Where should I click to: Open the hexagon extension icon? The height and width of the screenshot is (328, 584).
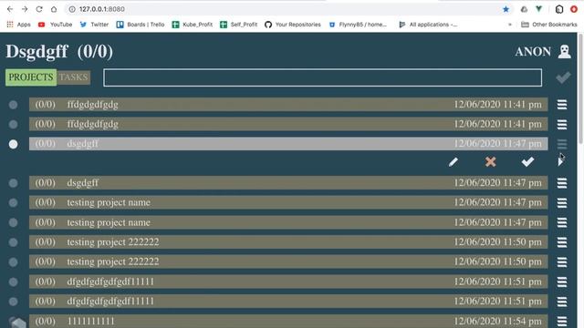[x=559, y=9]
